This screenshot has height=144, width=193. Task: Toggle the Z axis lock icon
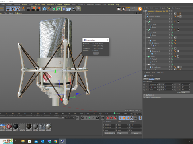point(18,9)
